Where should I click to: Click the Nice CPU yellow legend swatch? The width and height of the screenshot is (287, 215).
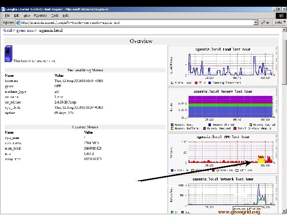pyautogui.click(x=193, y=170)
